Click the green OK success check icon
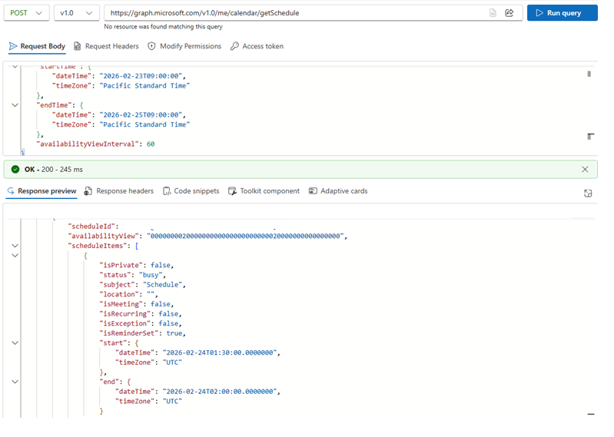Image resolution: width=614 pixels, height=437 pixels. tap(15, 170)
